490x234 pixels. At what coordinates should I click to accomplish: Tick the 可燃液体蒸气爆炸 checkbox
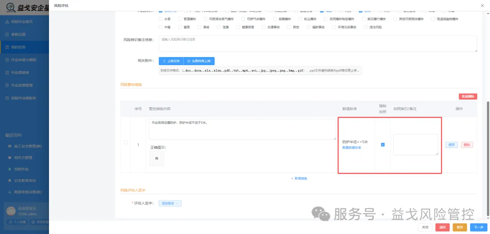206,19
